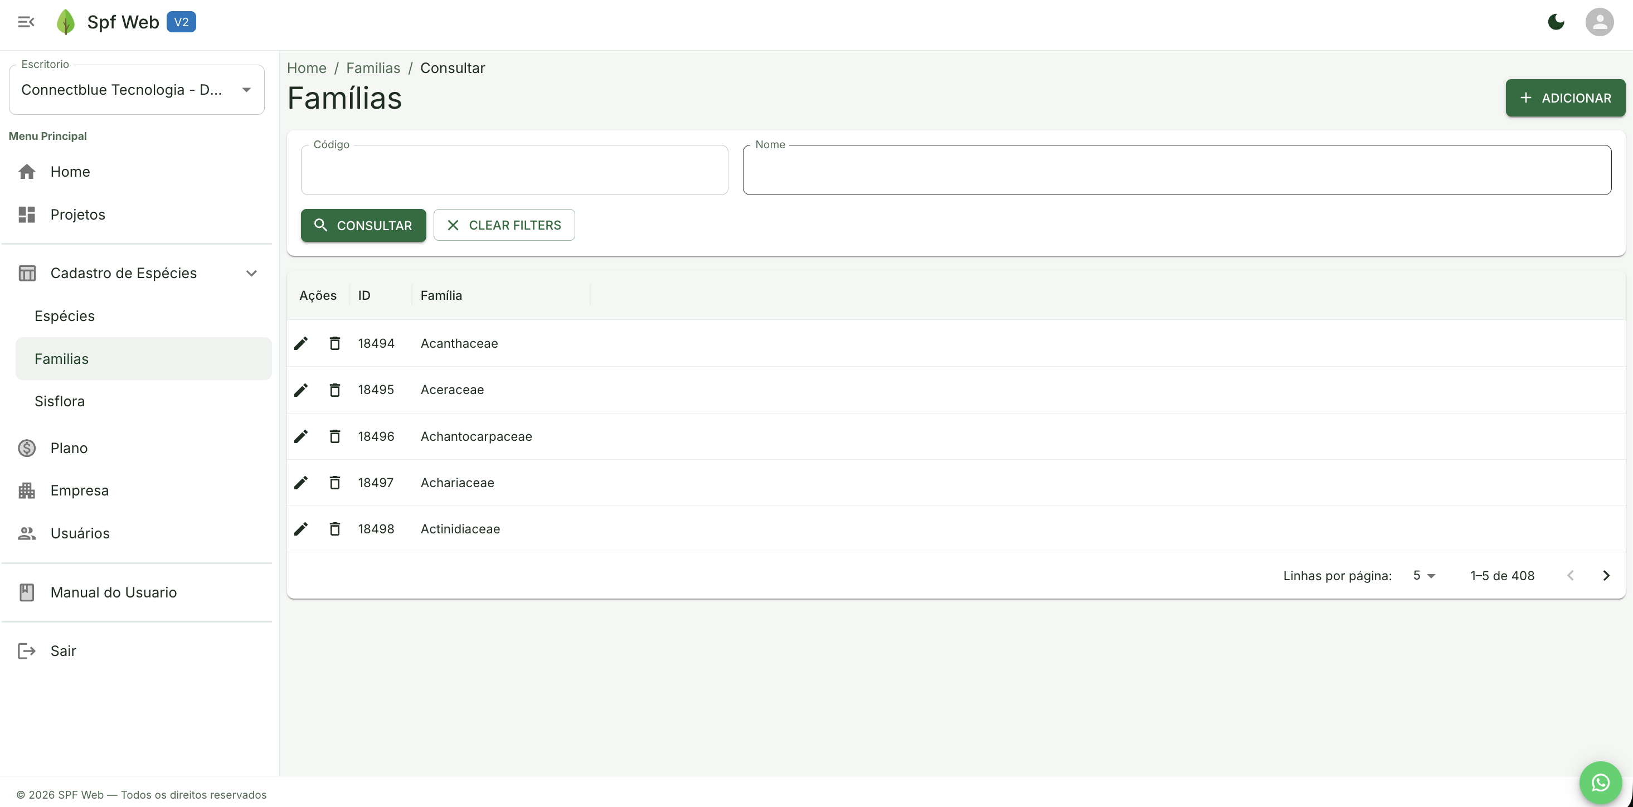The image size is (1633, 807).
Task: Delete the Acanthaceae row with trash icon
Action: pos(335,343)
